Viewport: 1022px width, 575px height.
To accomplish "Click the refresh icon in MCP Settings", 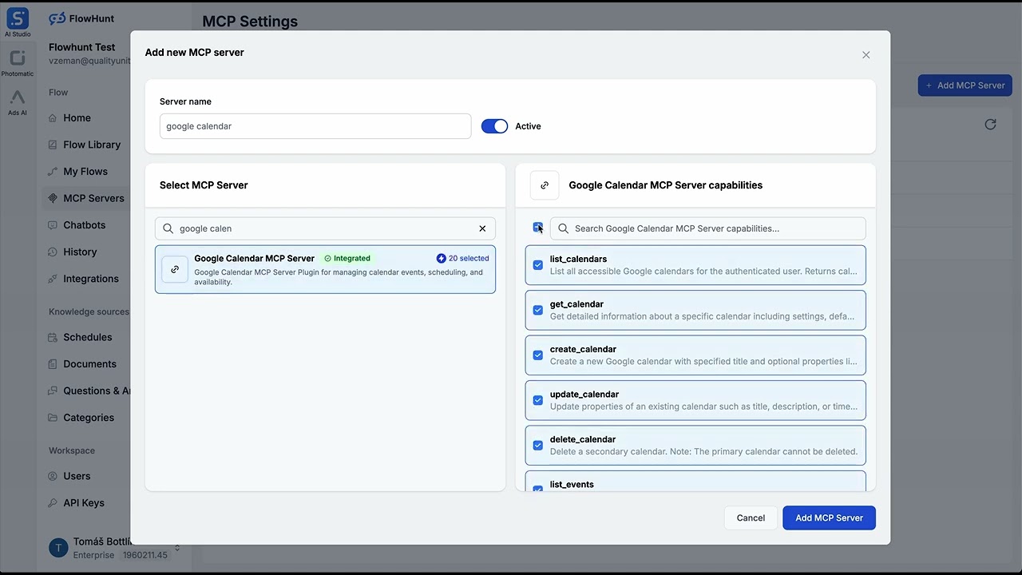I will click(990, 125).
